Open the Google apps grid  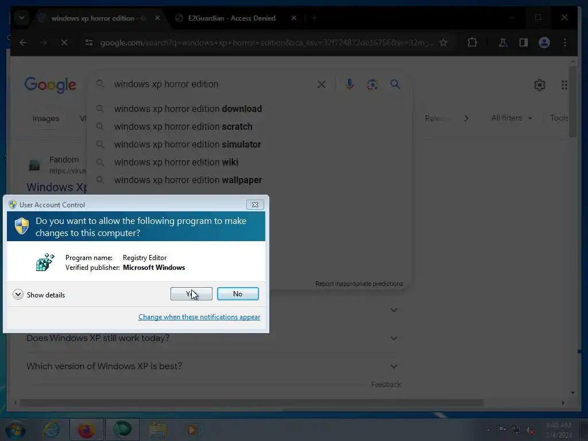(564, 85)
